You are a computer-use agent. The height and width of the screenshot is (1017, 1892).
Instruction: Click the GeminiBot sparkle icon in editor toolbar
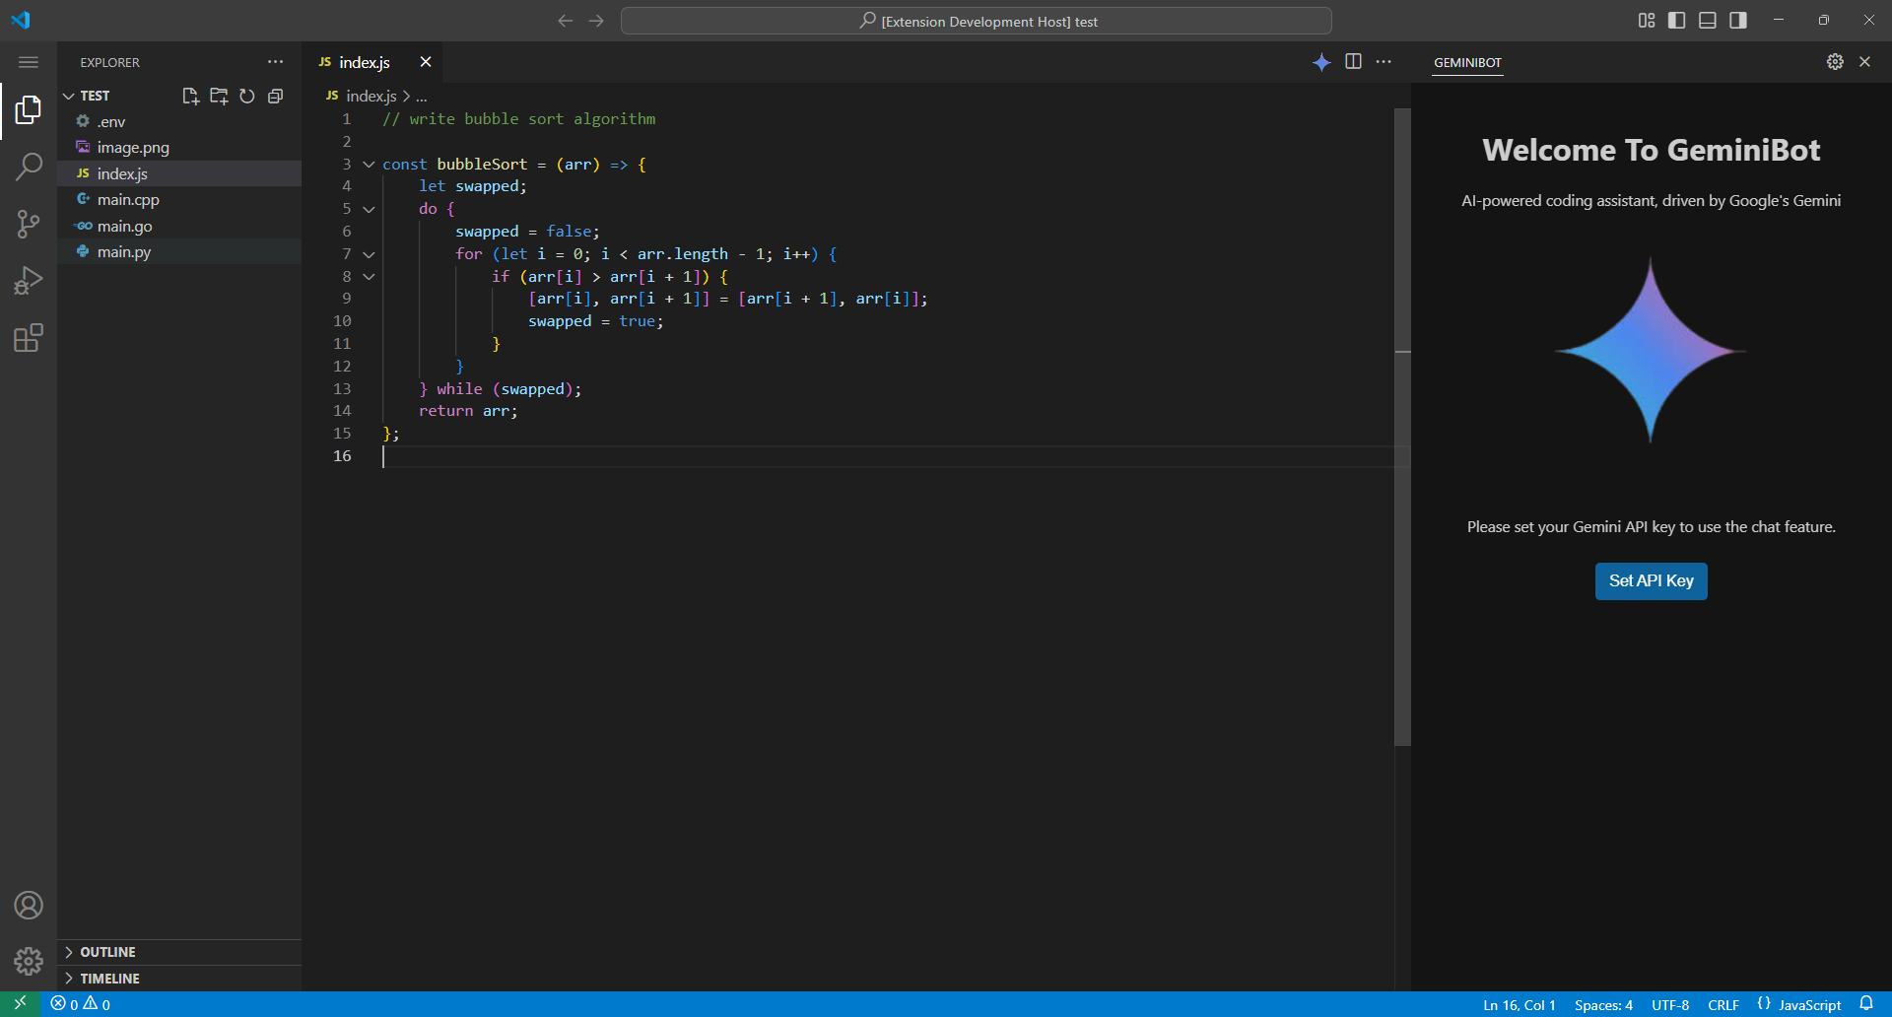click(x=1321, y=62)
